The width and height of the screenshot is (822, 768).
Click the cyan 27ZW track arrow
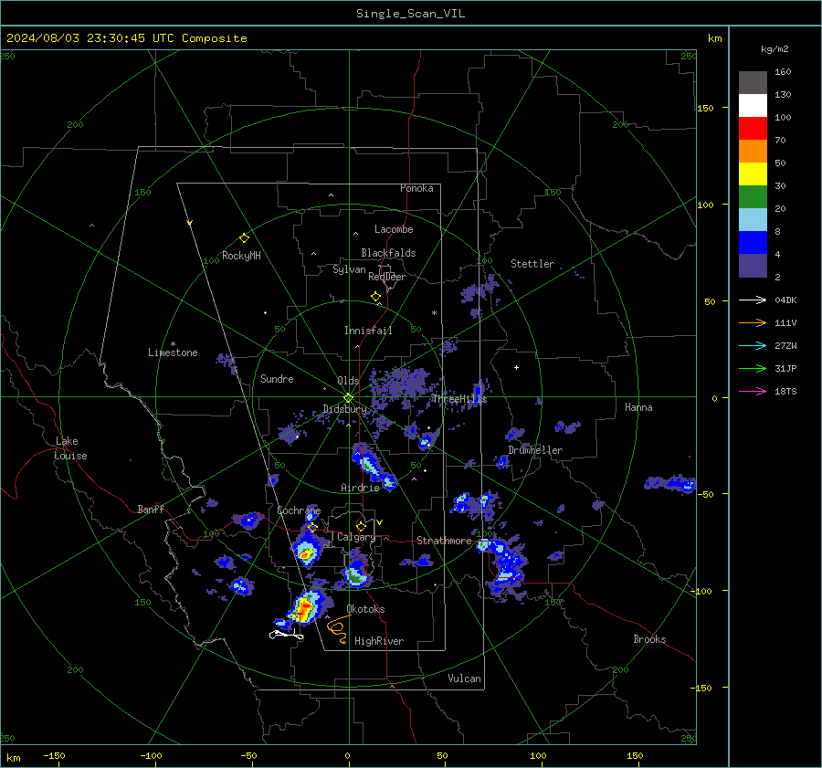tap(753, 345)
